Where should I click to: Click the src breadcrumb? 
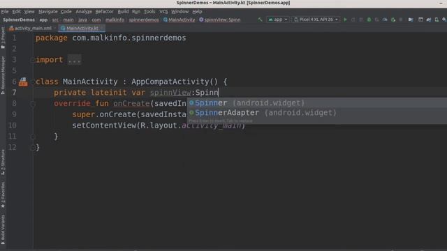[x=55, y=20]
